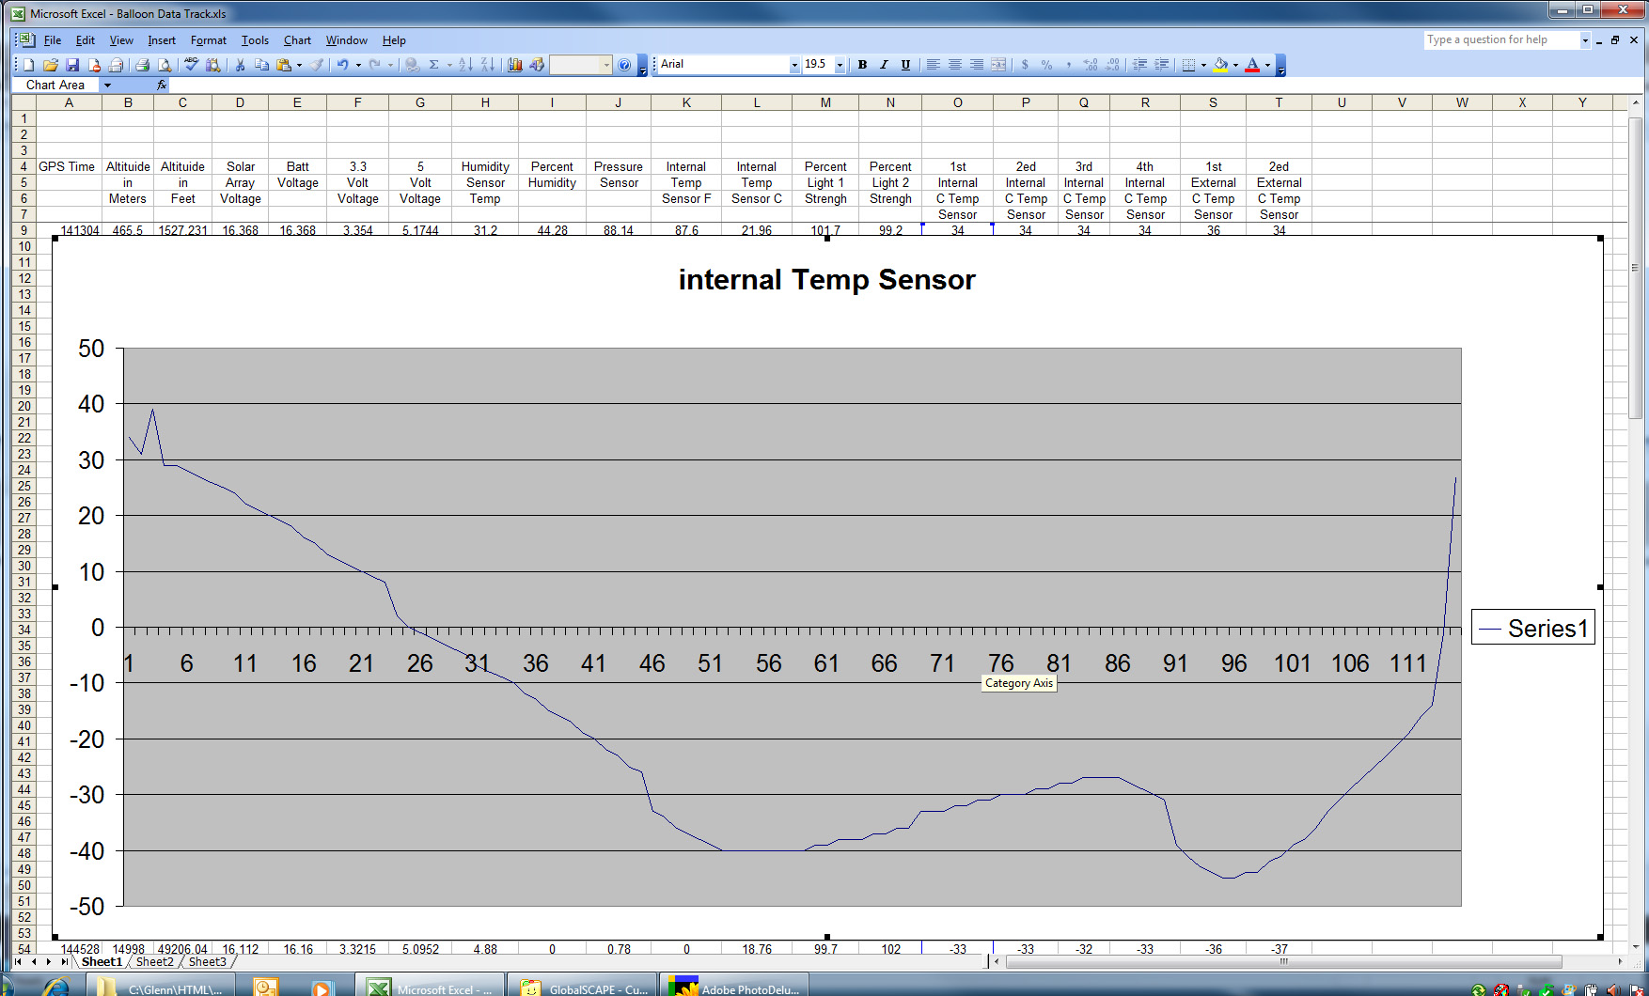
Task: Open the Zoom percentage dropdown
Action: (606, 65)
